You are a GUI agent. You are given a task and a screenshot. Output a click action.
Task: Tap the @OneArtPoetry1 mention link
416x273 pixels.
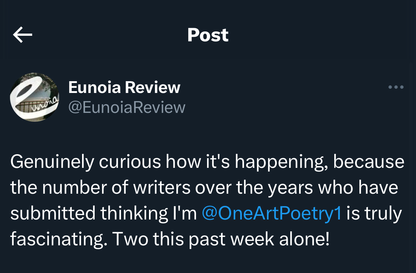pos(272,214)
